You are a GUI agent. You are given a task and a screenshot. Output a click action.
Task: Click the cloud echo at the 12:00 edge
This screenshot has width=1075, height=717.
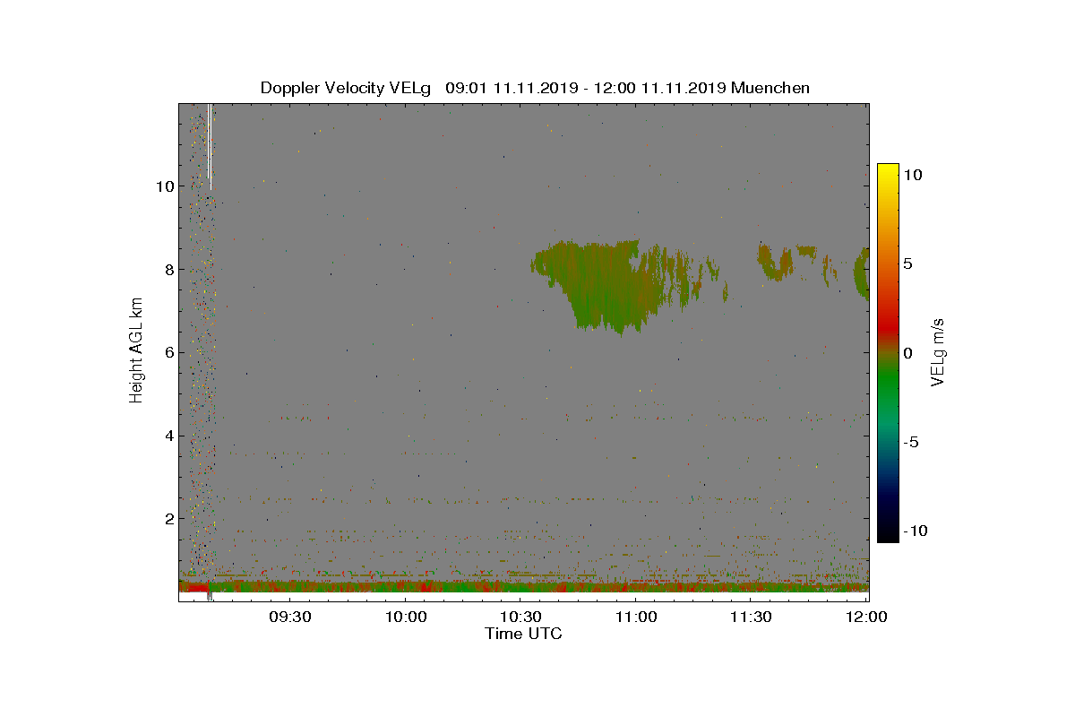tap(862, 272)
